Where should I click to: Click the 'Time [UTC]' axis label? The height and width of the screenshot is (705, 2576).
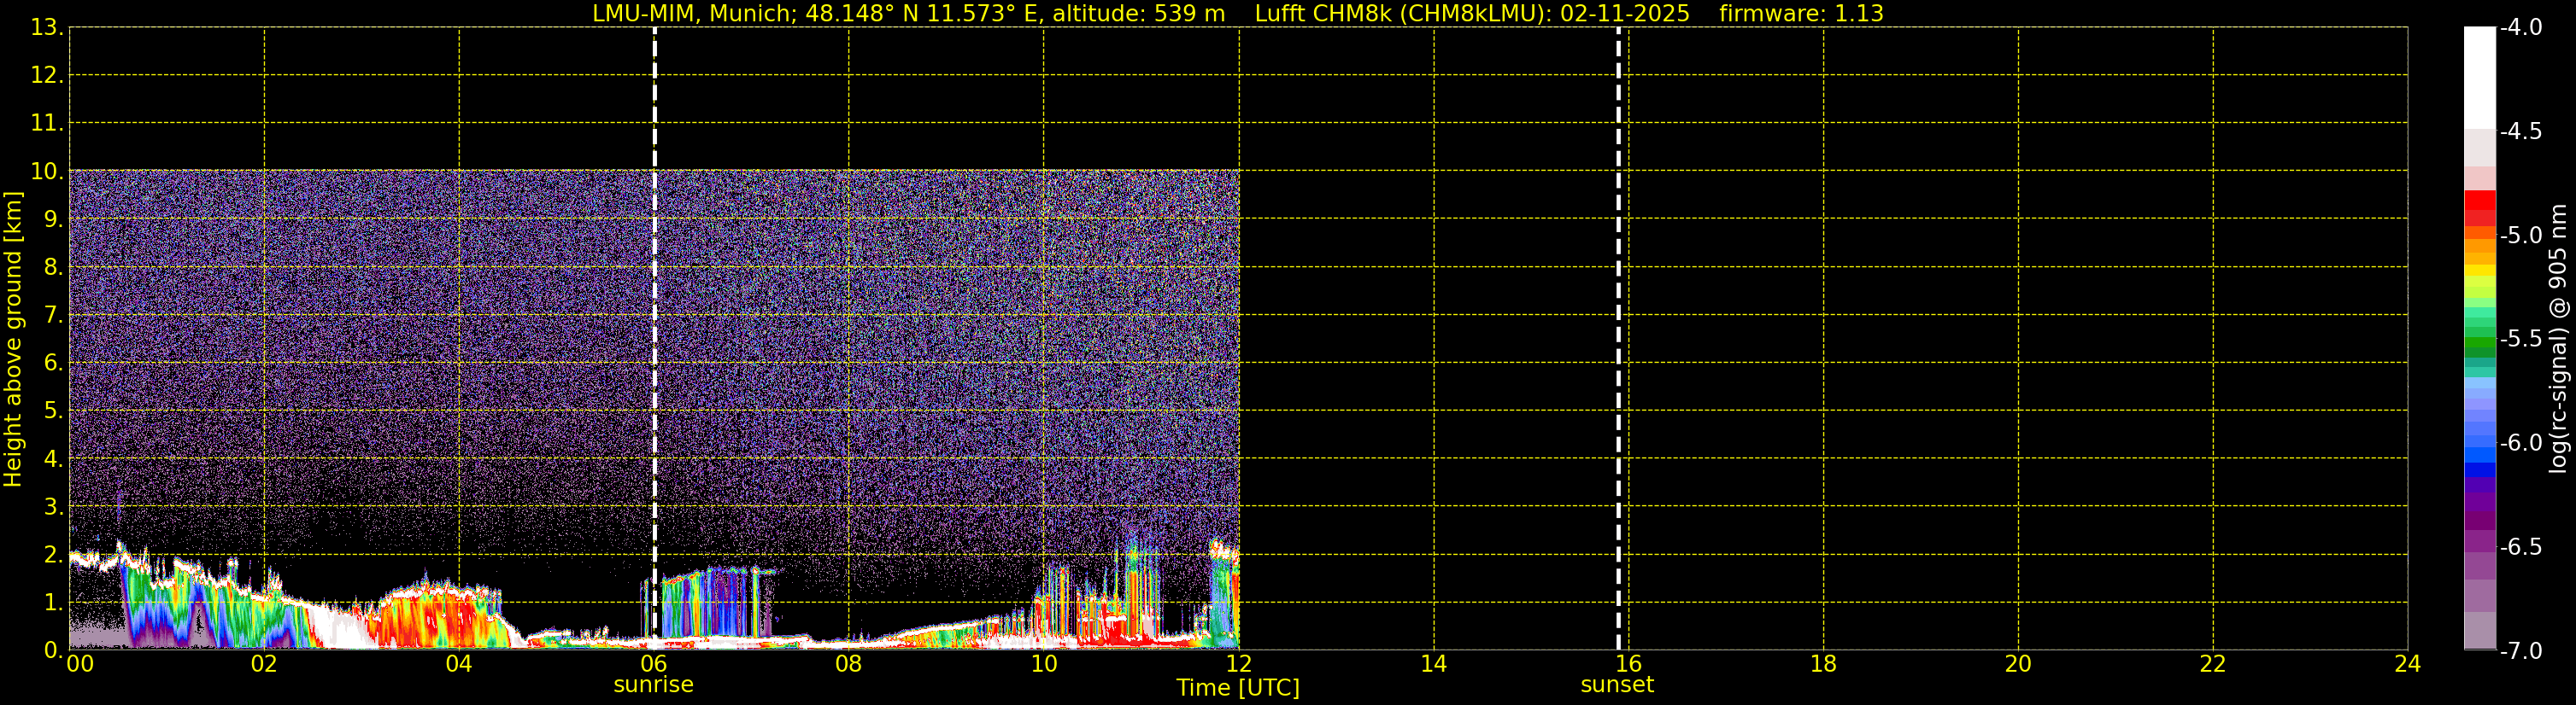coord(1238,688)
